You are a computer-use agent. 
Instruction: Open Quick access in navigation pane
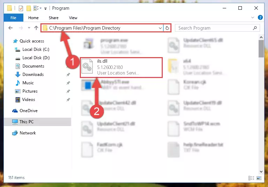point(29,41)
